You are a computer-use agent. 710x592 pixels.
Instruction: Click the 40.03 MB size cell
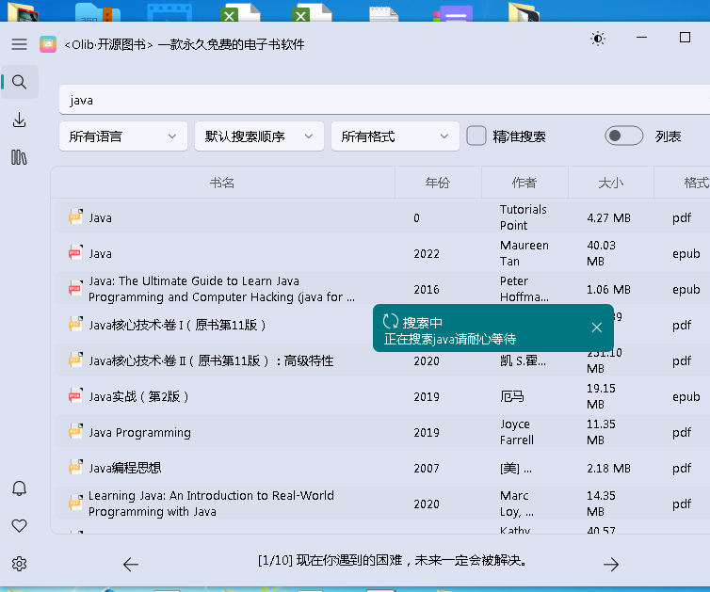click(x=601, y=253)
